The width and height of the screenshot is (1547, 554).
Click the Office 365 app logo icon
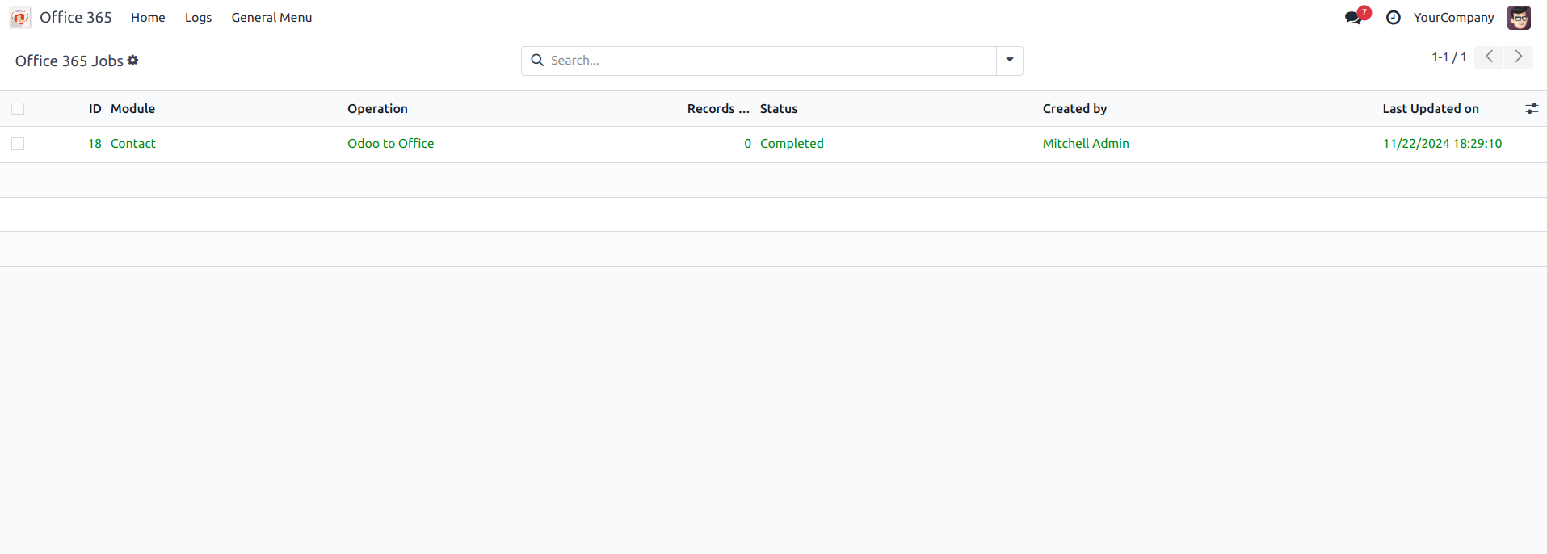pyautogui.click(x=20, y=18)
